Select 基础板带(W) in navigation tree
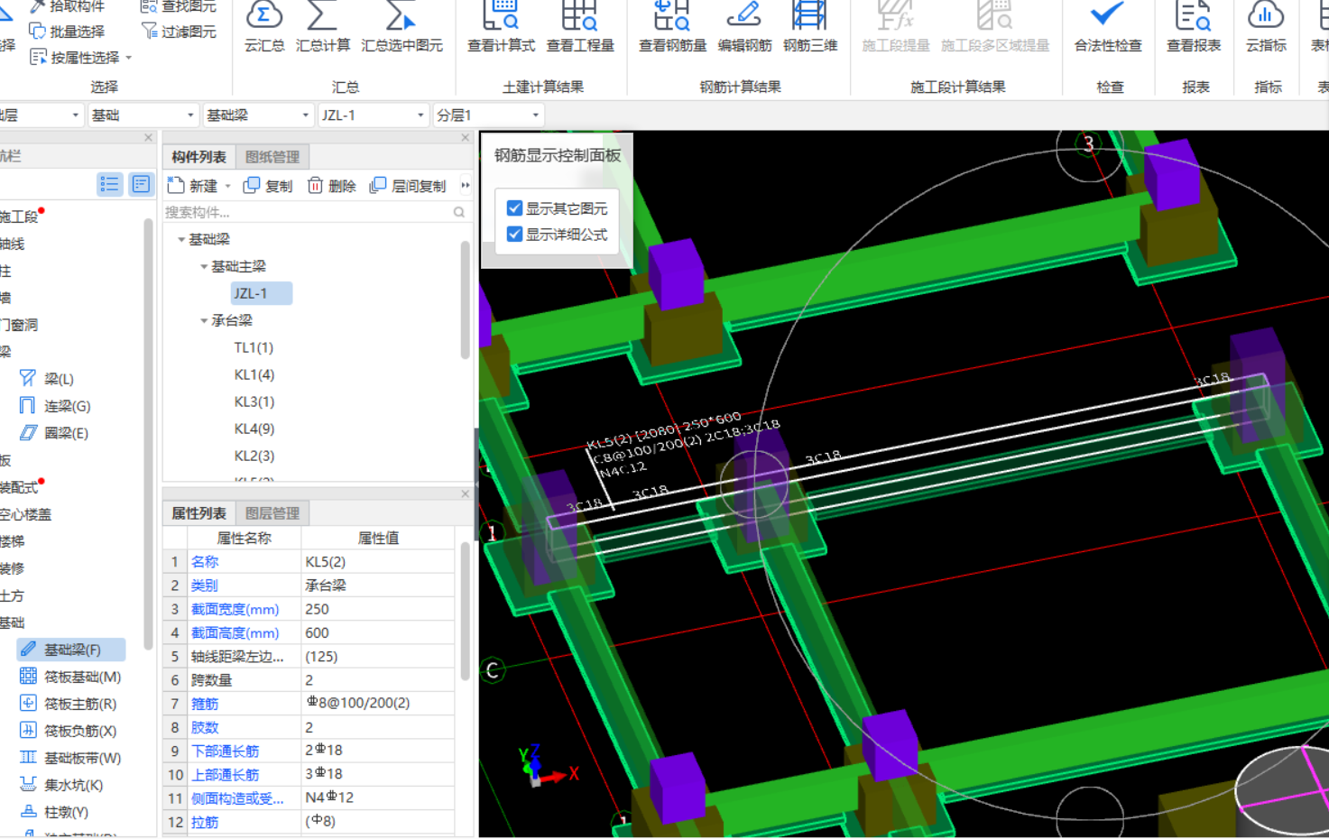 (70, 758)
